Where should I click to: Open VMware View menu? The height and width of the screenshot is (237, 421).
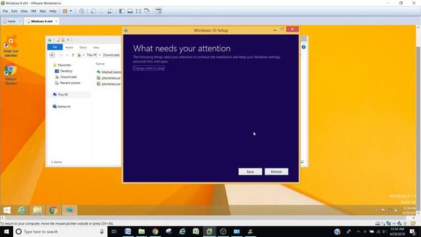(24, 11)
